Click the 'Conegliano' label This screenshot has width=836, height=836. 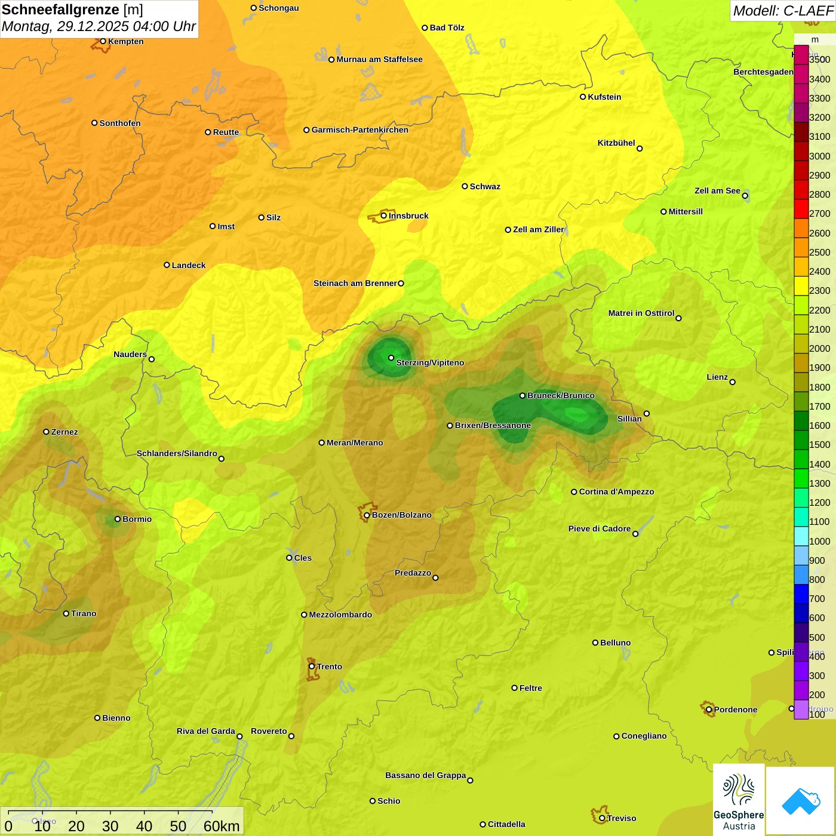coord(644,736)
